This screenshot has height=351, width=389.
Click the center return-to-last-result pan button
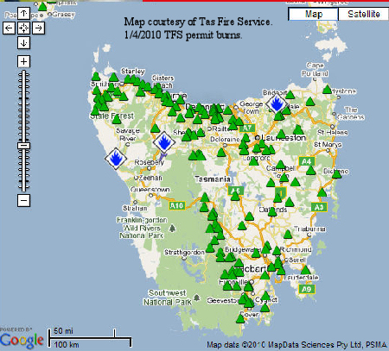(23, 28)
